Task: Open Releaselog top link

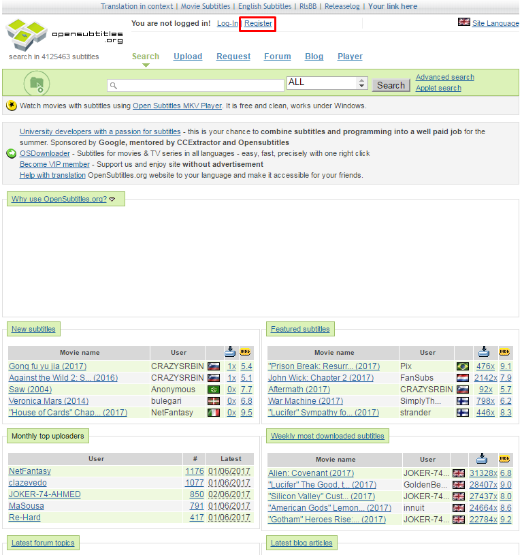Action: coord(342,6)
